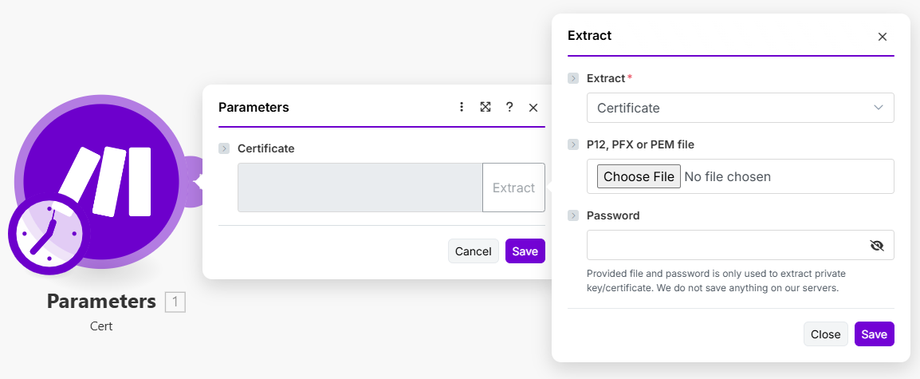Click Close in the Extract dialog

825,334
